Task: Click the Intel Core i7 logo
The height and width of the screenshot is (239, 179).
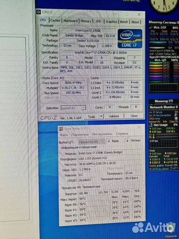Action: pos(130,39)
